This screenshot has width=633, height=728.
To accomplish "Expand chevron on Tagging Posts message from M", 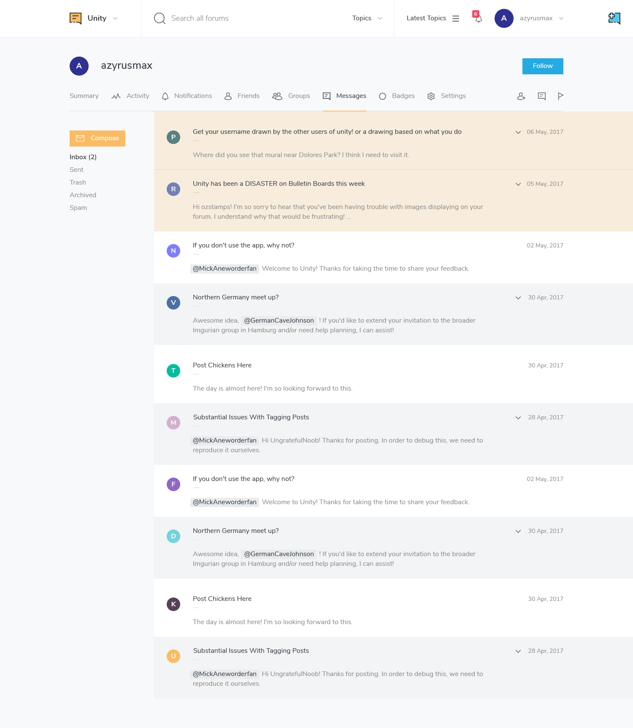I will pyautogui.click(x=518, y=418).
